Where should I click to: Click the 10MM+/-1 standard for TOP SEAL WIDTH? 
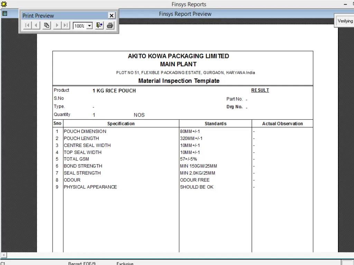click(x=190, y=152)
